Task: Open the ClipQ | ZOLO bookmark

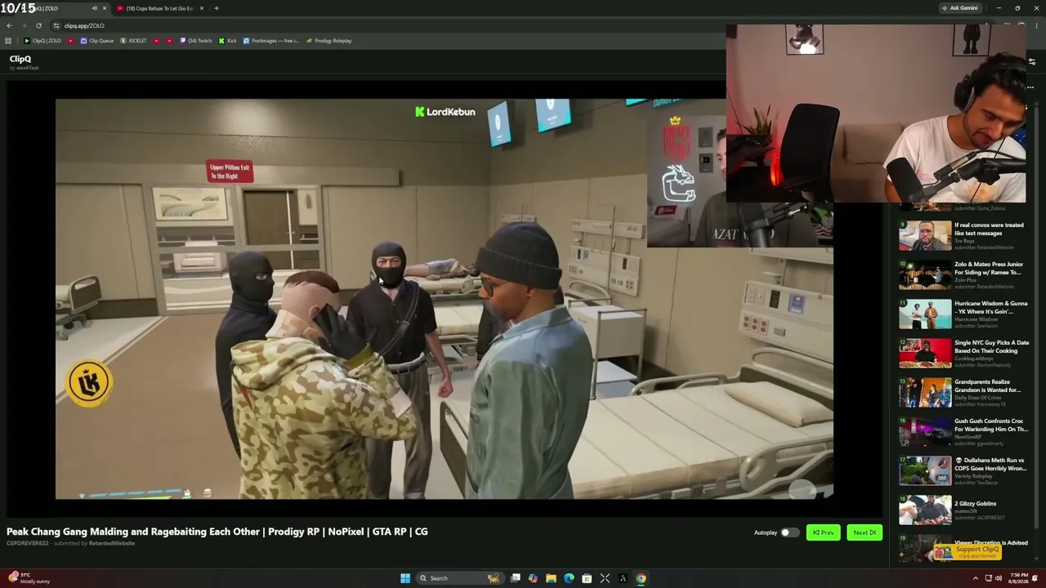Action: pyautogui.click(x=42, y=41)
